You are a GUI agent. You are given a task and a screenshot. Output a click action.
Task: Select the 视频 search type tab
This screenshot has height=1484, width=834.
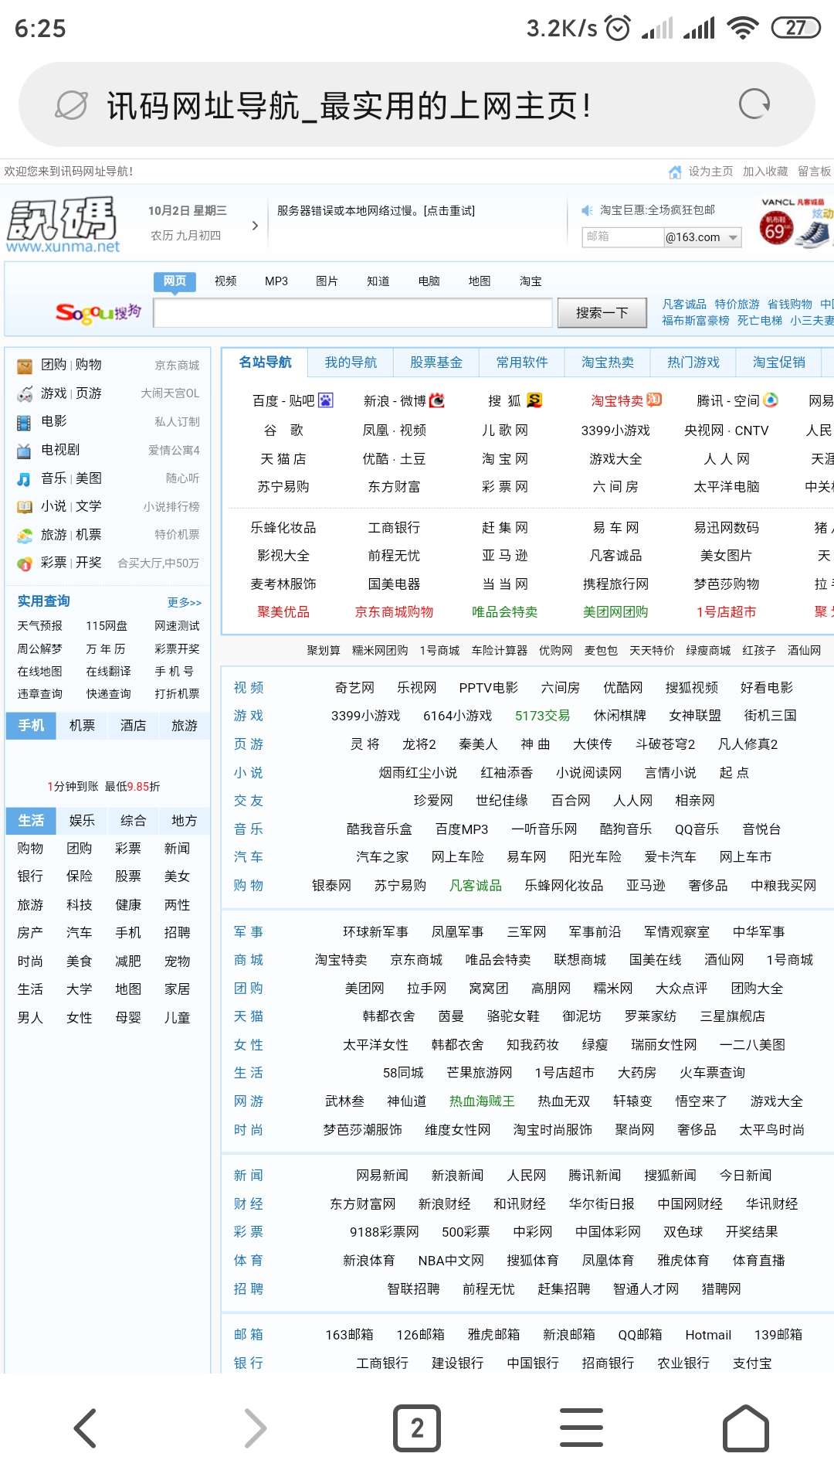[225, 281]
